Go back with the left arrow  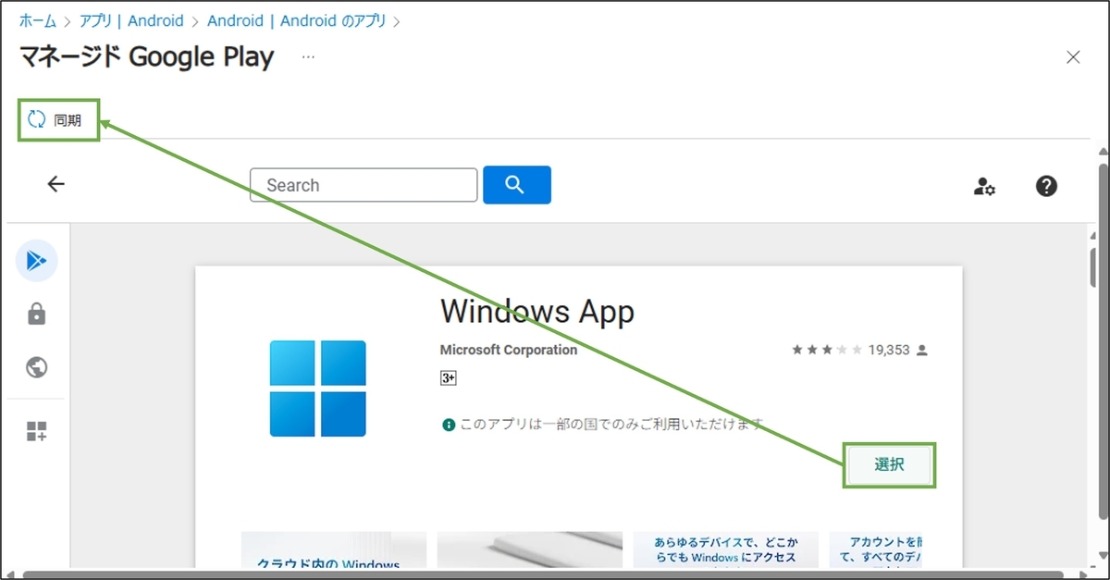pos(56,184)
